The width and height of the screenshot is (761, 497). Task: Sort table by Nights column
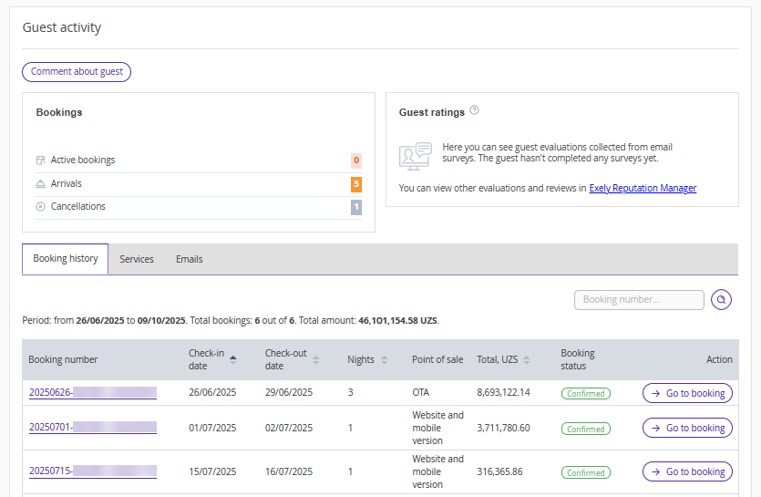(384, 359)
